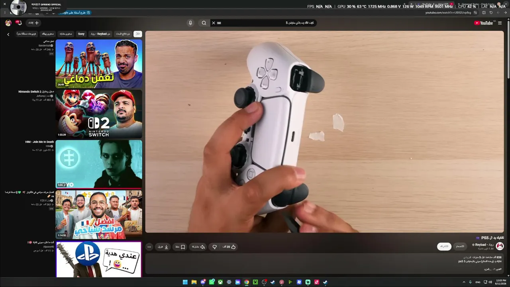Open the on-screen keyboard in search box
Viewport: 510px width, 287px height.
(x=219, y=23)
